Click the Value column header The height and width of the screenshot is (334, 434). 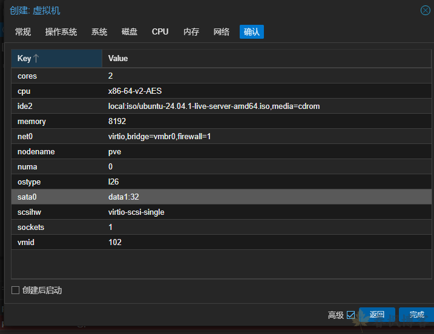click(266, 58)
